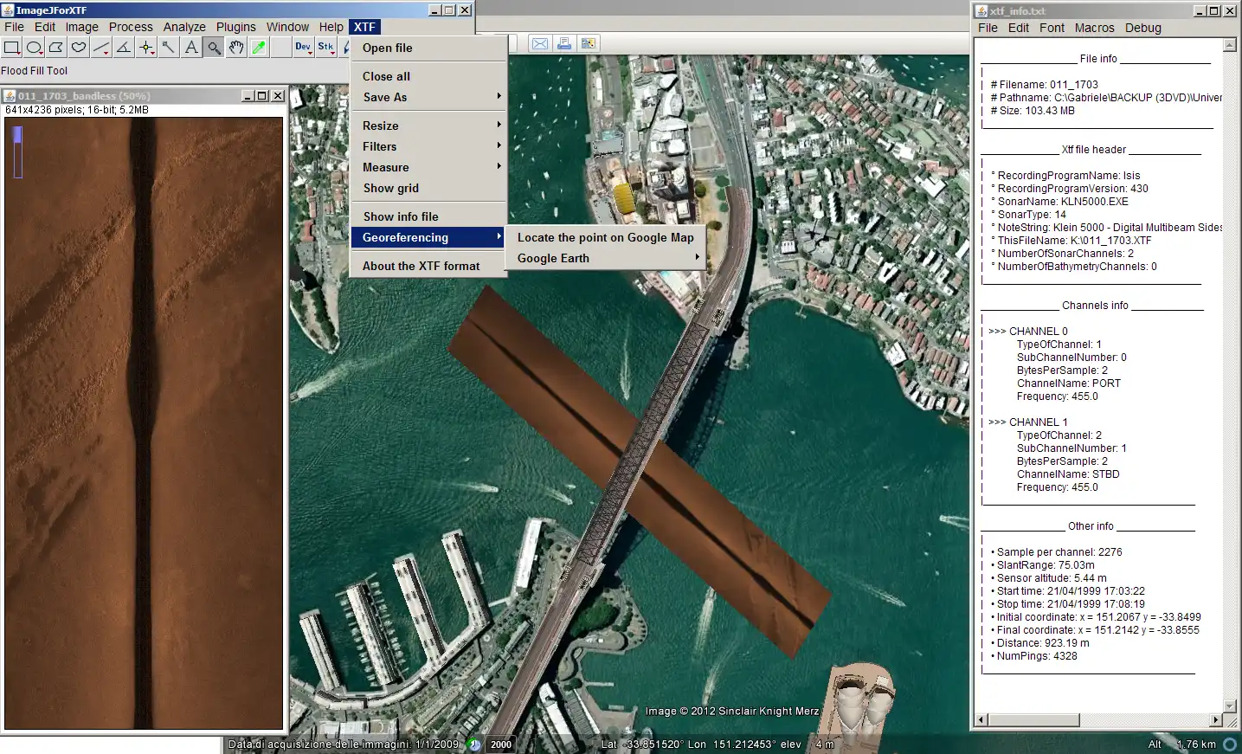
Task: Click the Color picker eyedropper tool
Action: 259,48
